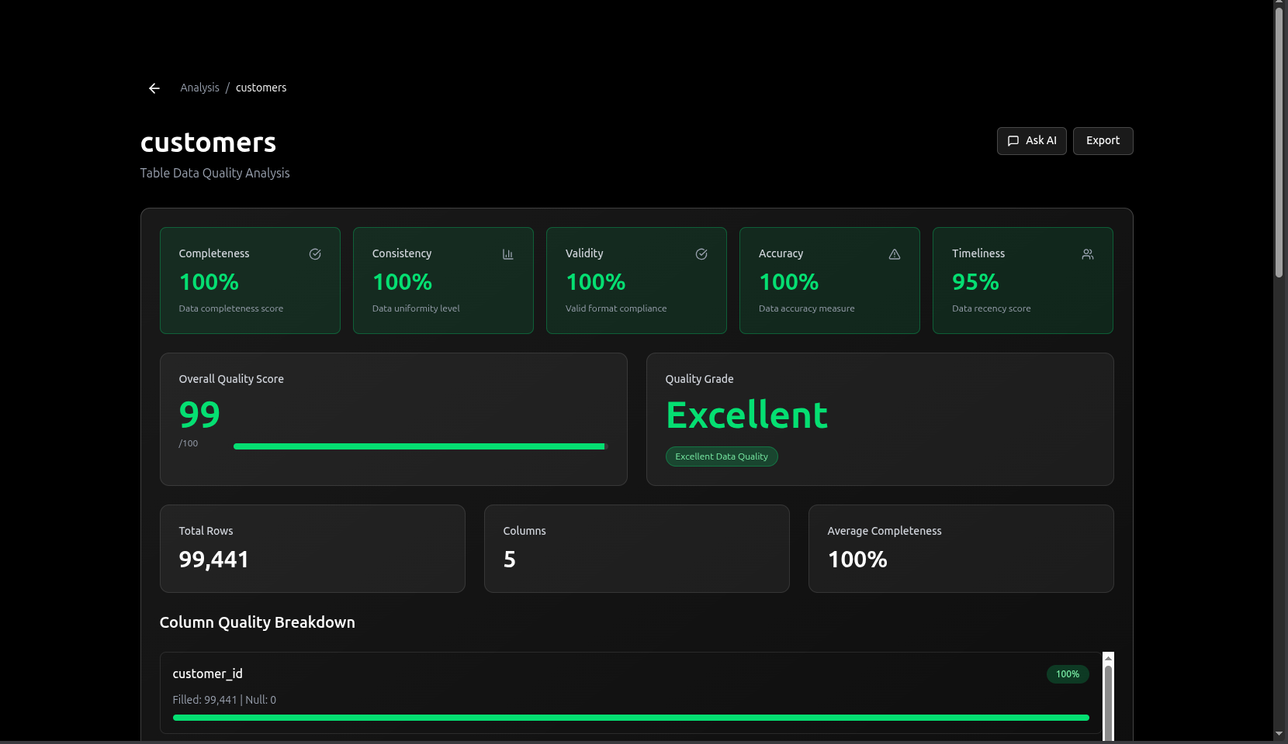Viewport: 1288px width, 744px height.
Task: Click the Accuracy warning triangle icon
Action: tap(895, 254)
